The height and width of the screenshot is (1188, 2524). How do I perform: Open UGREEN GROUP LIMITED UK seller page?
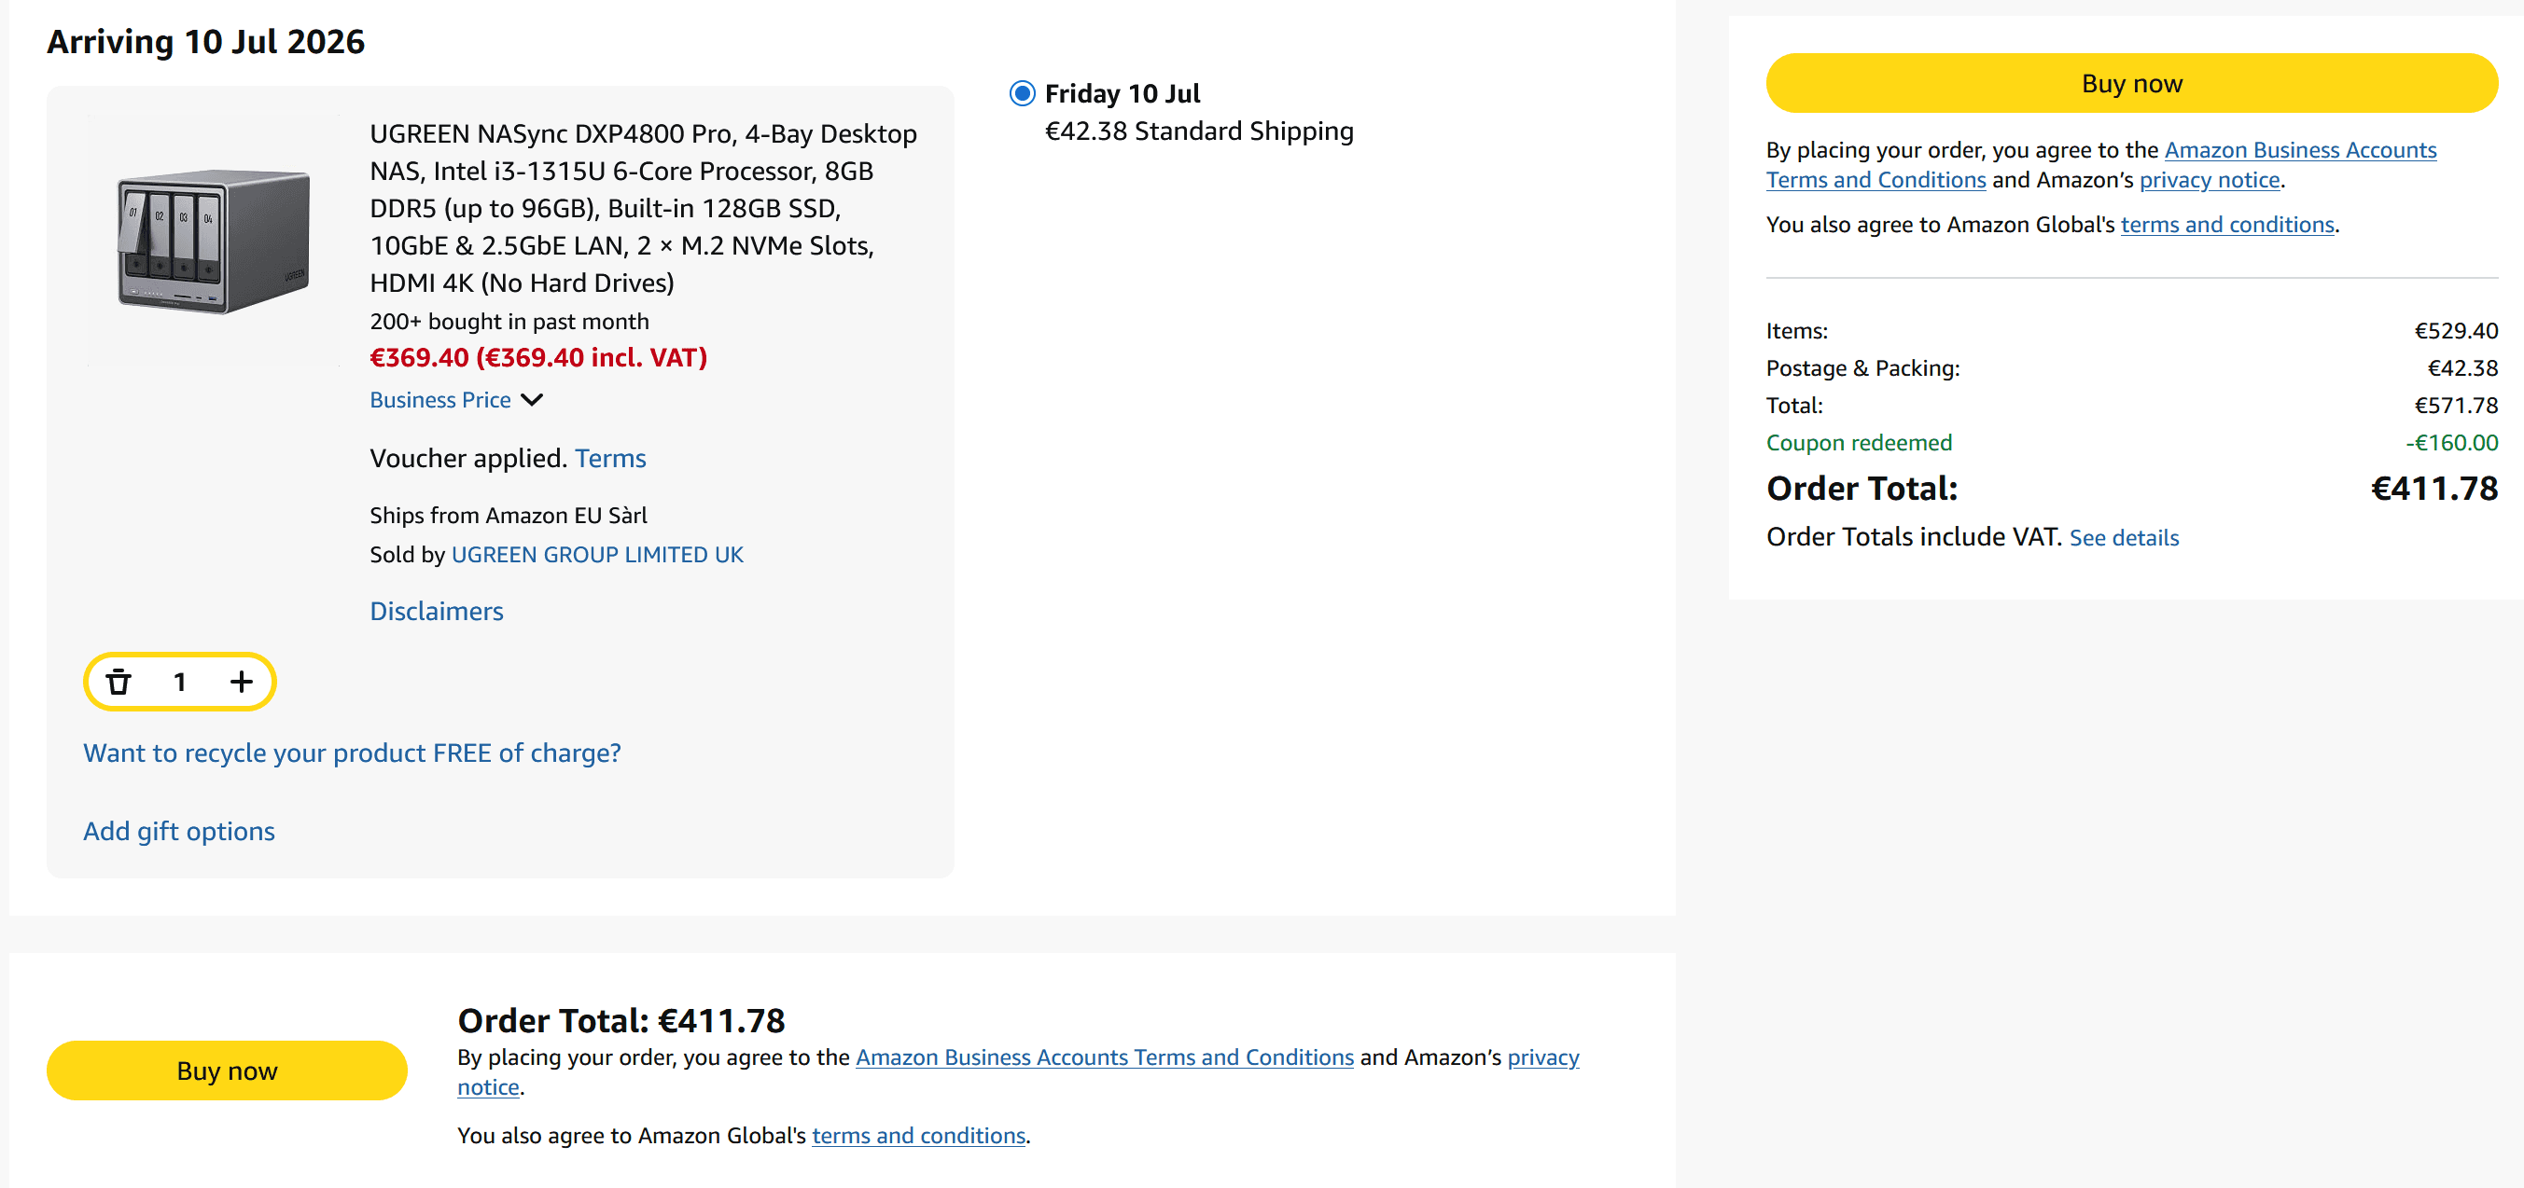[596, 554]
